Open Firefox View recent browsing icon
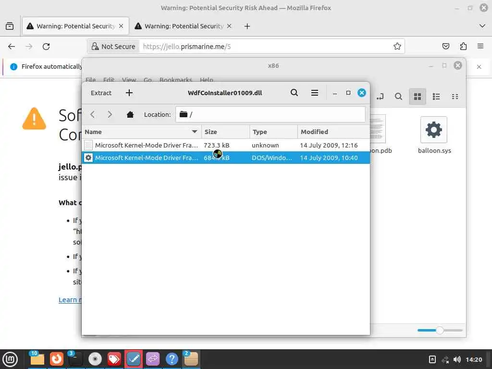Screen dimensions: 492x369 click(x=10, y=26)
